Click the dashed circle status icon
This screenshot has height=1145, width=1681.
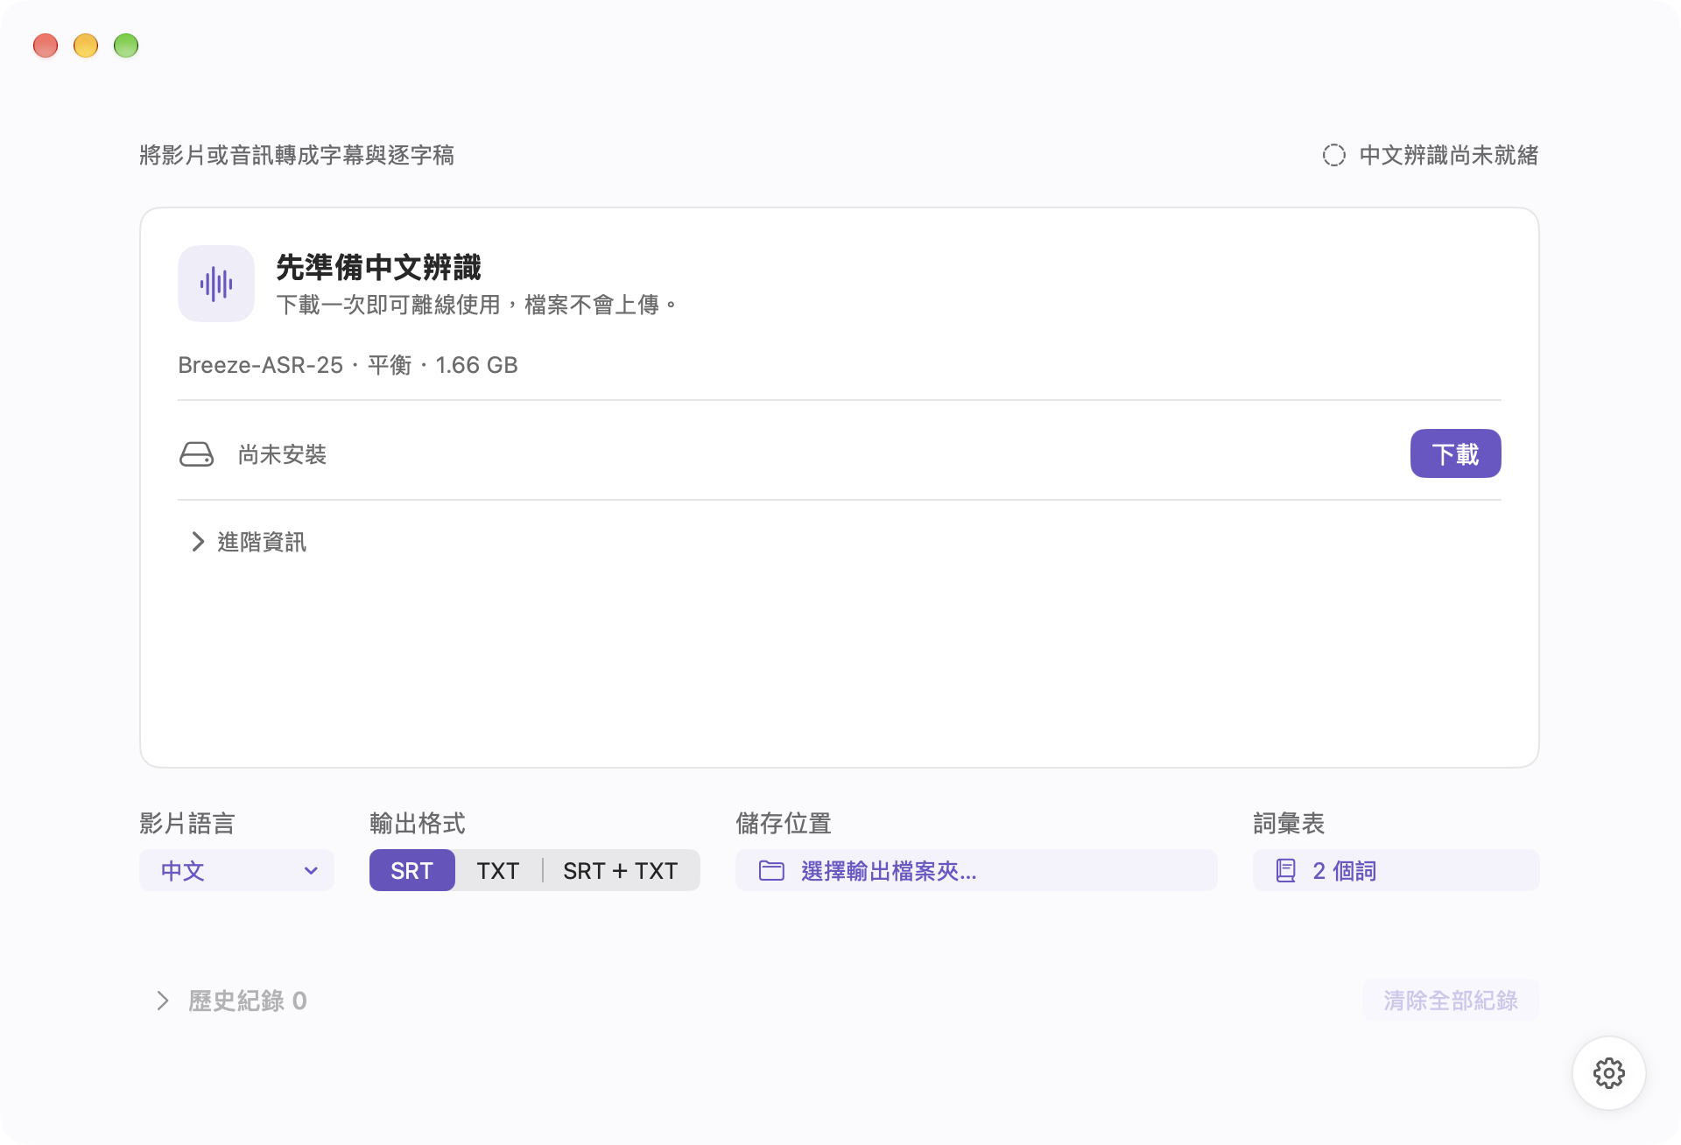point(1334,155)
